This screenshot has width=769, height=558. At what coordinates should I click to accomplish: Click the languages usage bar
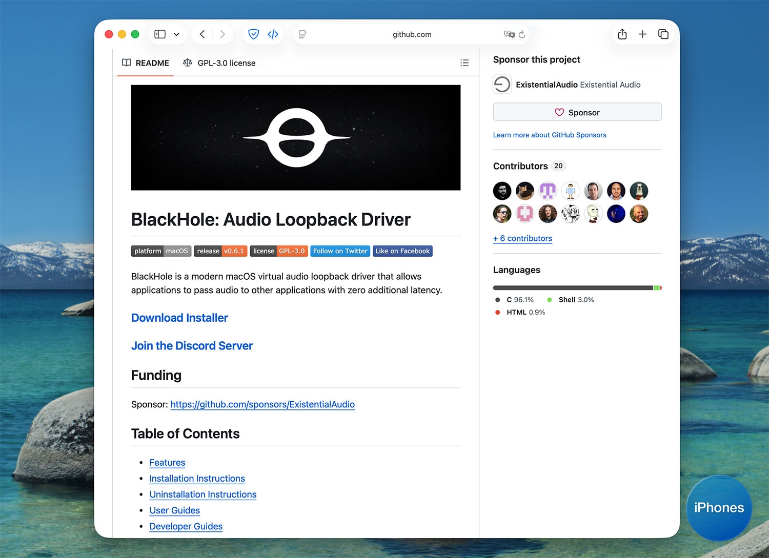coord(577,288)
